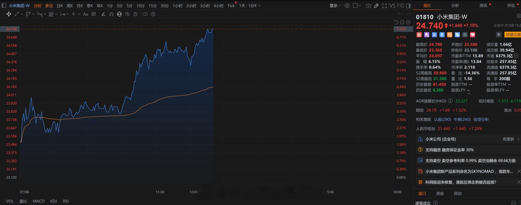The width and height of the screenshot is (521, 205).
Task: Open 牛熊(240) CBBC link
Action: pos(462,119)
